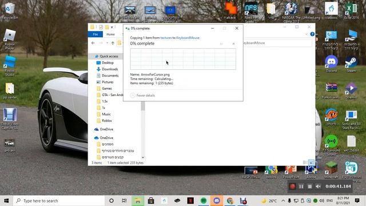This screenshot has height=206, width=366.
Task: Launch Steam desktop shortcut
Action: (351, 64)
